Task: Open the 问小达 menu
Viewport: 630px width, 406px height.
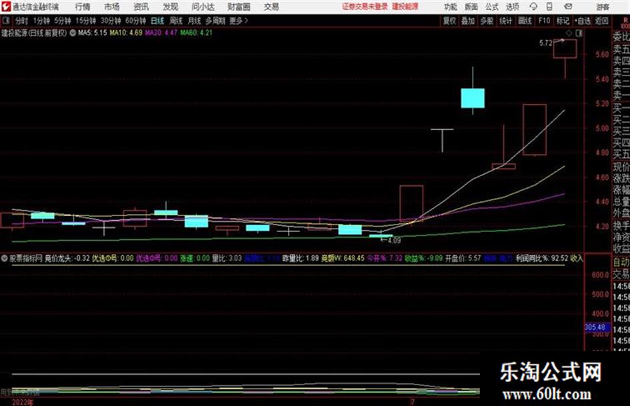Action: [203, 7]
